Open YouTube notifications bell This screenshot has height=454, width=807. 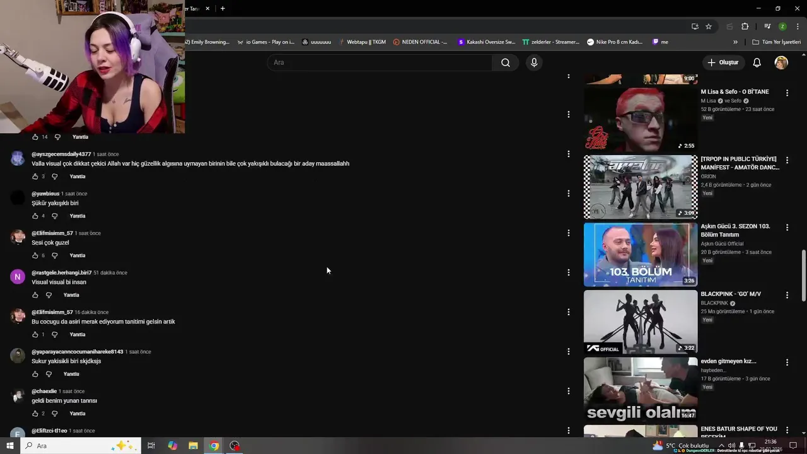click(x=757, y=62)
